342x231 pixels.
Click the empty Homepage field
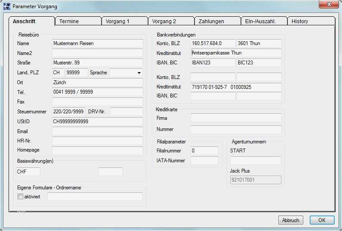98,150
